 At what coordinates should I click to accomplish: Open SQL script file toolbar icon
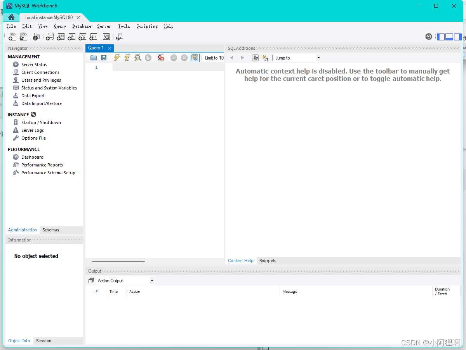click(24, 37)
